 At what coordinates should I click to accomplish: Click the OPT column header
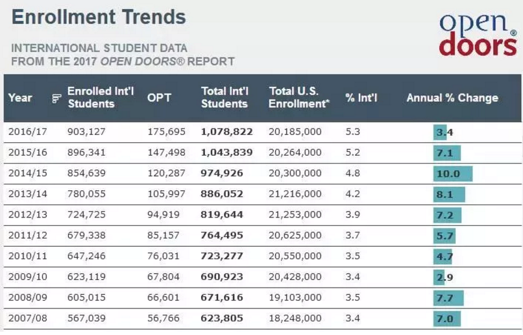159,98
